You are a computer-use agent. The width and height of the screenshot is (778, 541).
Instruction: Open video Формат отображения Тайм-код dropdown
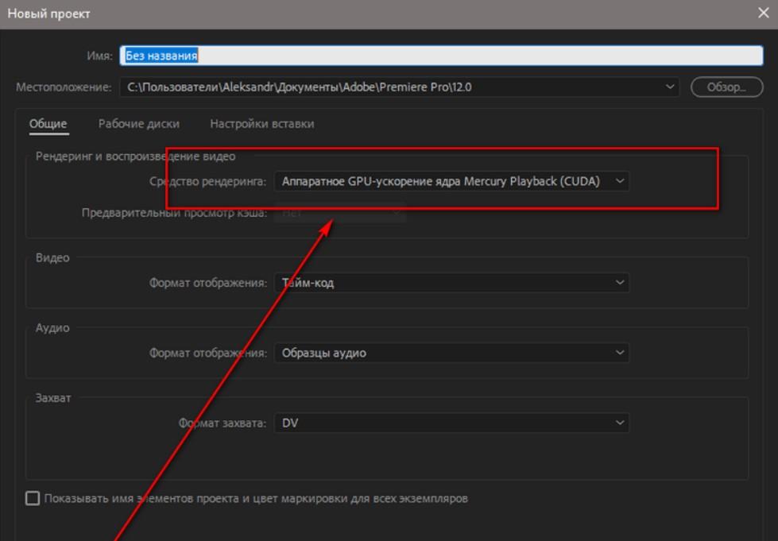pyautogui.click(x=452, y=283)
